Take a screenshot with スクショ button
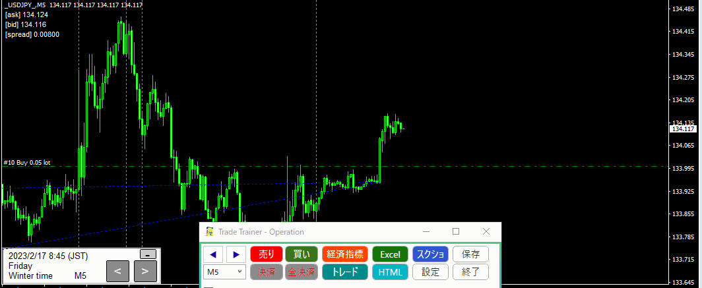Viewport: 702px width, 288px height. pyautogui.click(x=431, y=254)
